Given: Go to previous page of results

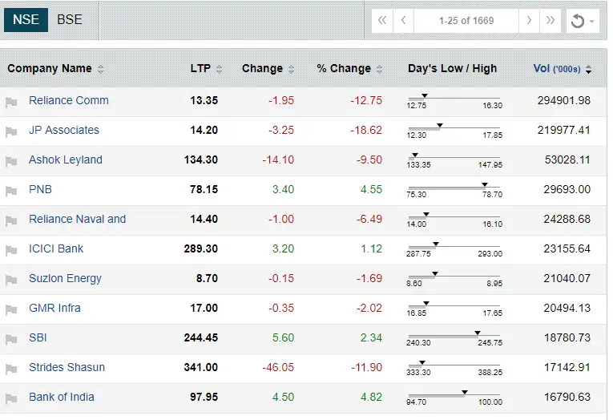Looking at the screenshot, I should click(x=403, y=20).
